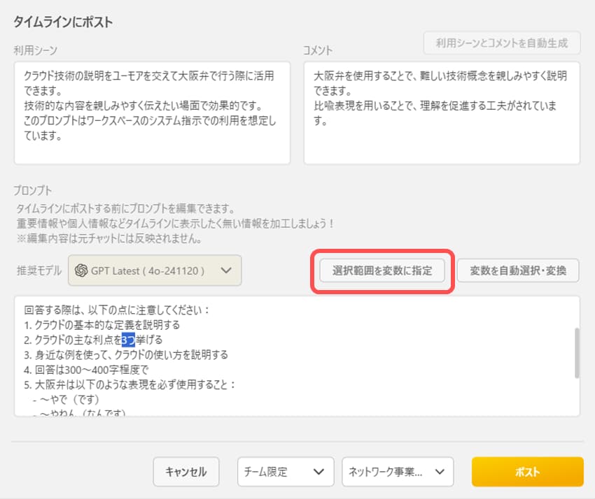Click the タイムラインにポスト dialog title
This screenshot has height=499, width=595.
point(63,22)
